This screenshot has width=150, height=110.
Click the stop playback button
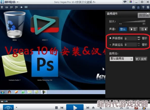(57, 108)
